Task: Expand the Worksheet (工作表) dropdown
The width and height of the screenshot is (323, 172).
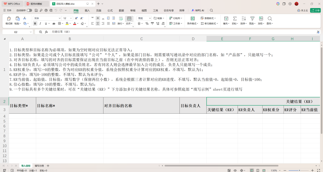Action: click(176, 24)
